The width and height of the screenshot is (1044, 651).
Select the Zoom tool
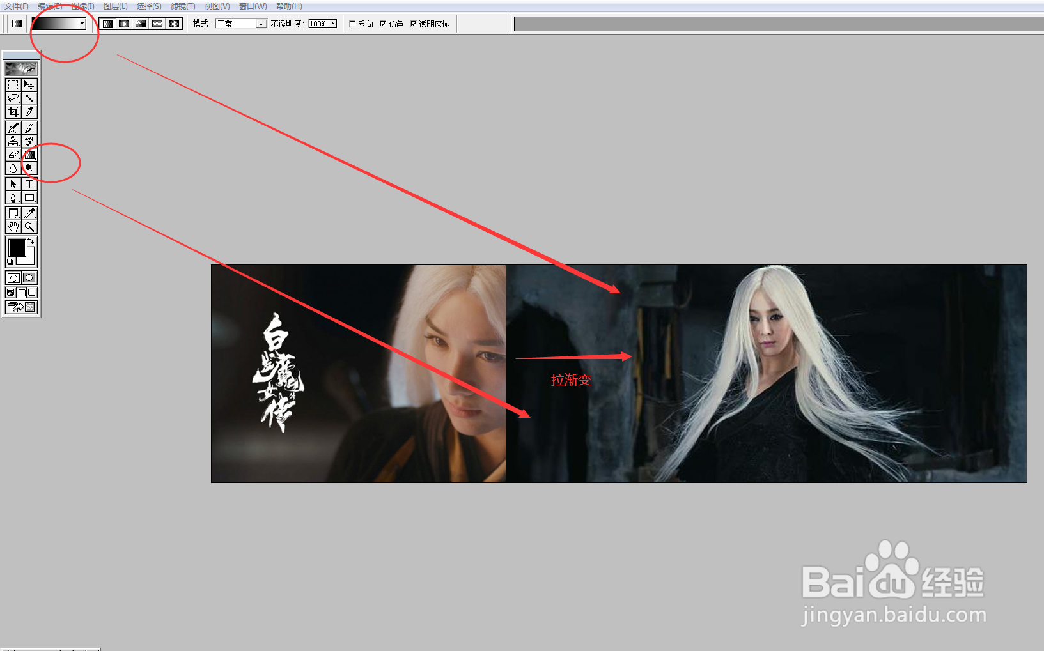pos(29,227)
